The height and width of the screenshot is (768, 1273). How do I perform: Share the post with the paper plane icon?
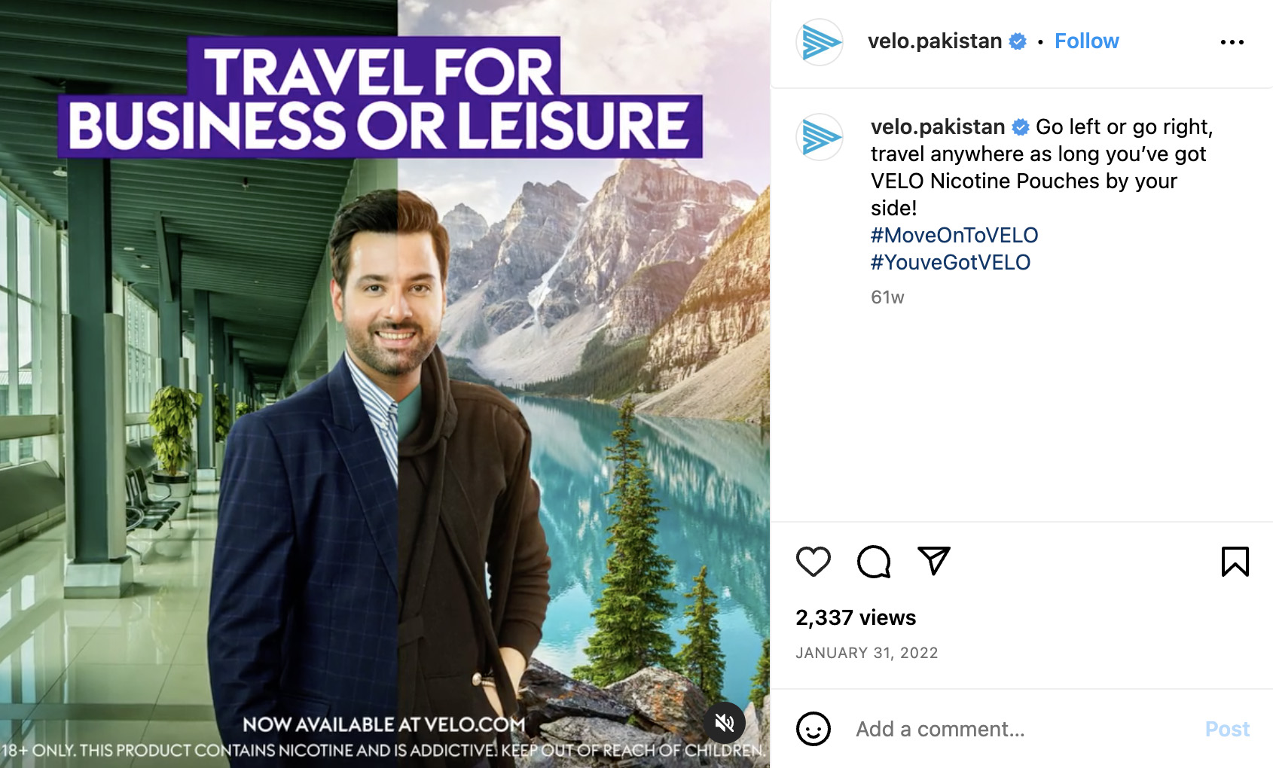pyautogui.click(x=934, y=561)
